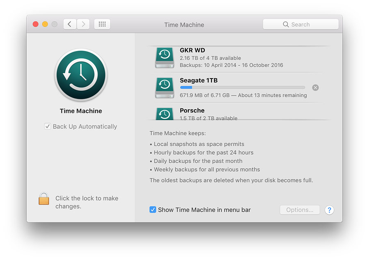Click the Search field

(301, 24)
